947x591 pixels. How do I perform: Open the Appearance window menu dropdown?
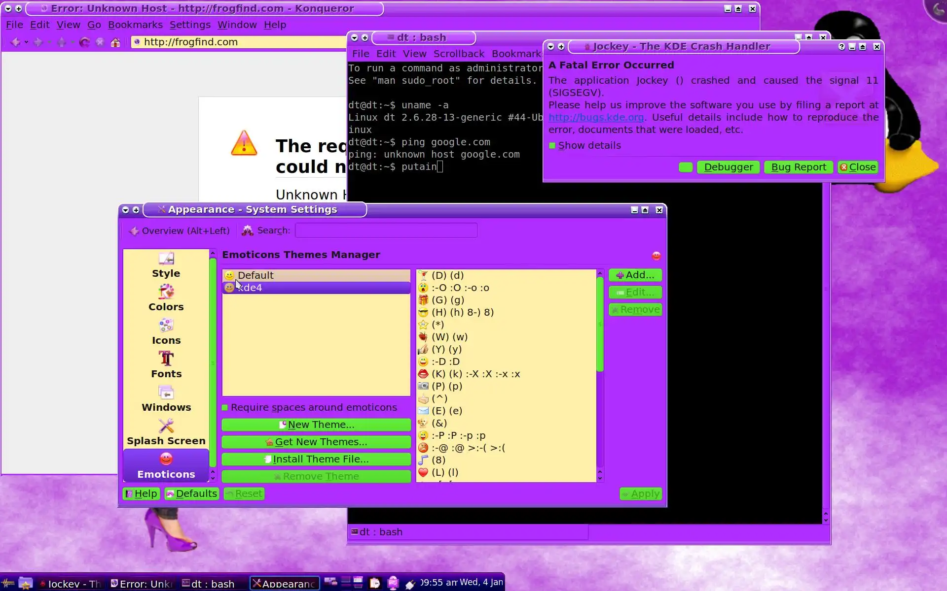[x=125, y=210]
